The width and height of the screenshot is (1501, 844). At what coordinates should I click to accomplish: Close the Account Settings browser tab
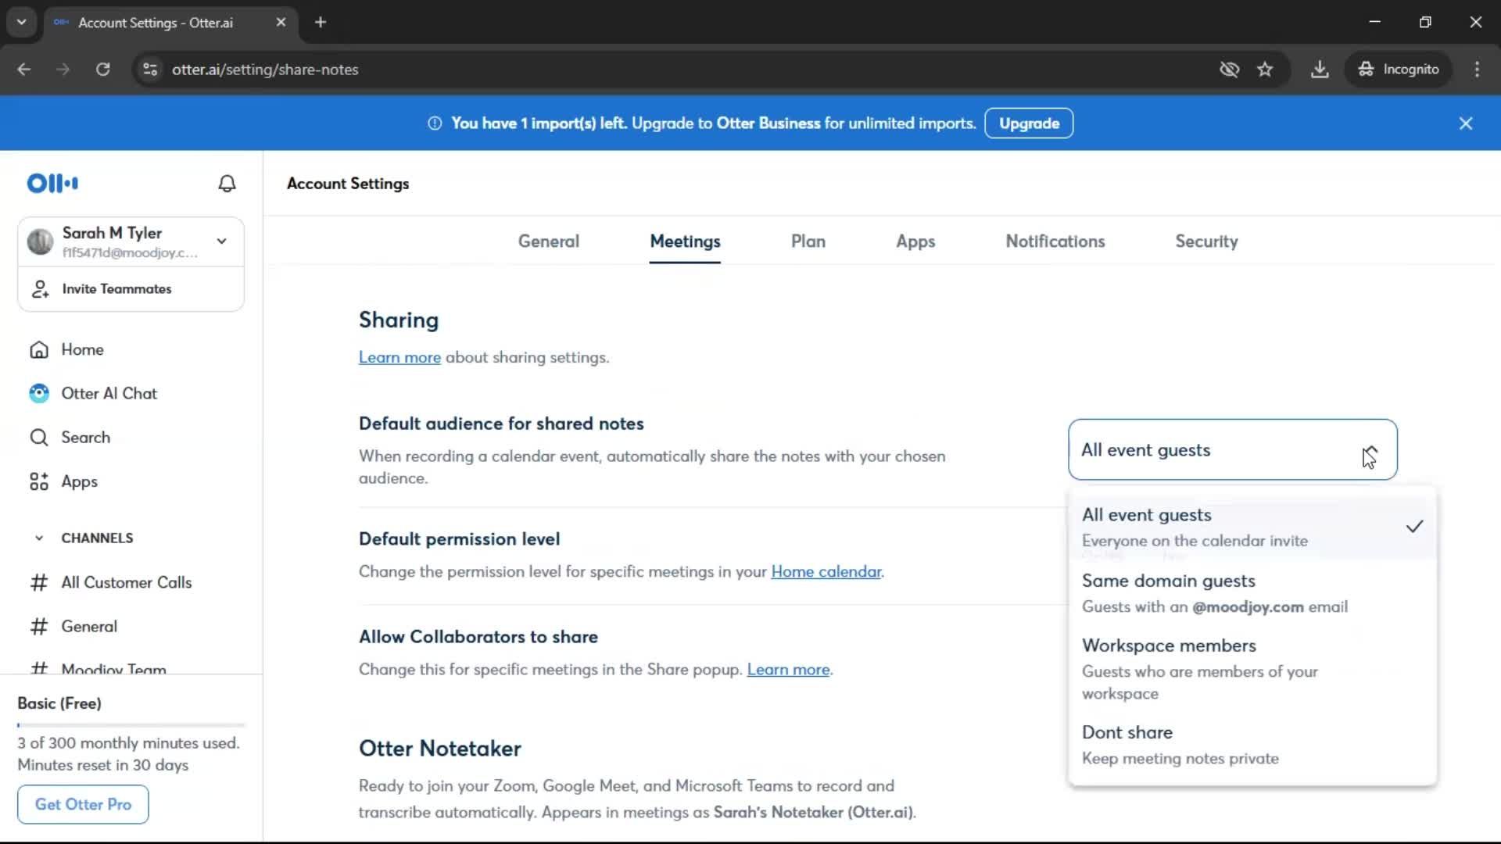[281, 23]
